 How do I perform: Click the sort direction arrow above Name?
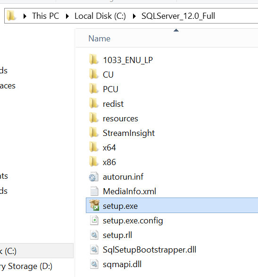click(176, 30)
